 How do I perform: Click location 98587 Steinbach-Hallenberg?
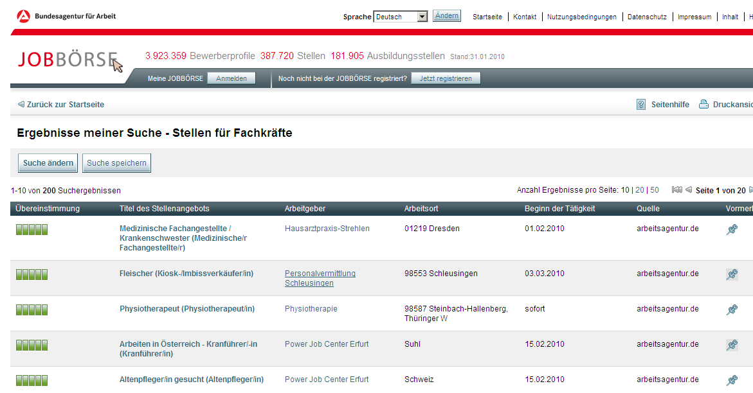point(456,313)
